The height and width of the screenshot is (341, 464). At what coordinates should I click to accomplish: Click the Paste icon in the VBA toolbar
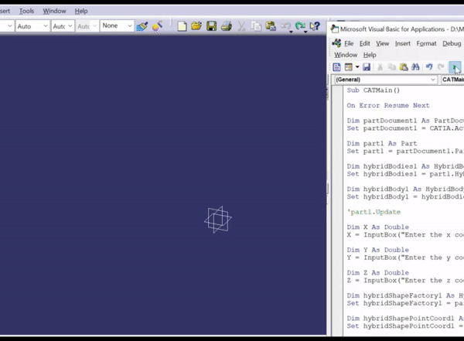(x=404, y=67)
